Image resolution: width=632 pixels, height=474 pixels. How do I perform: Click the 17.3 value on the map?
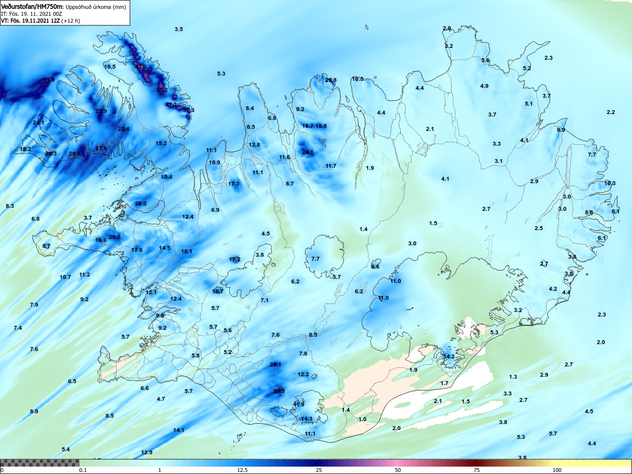tap(234, 184)
